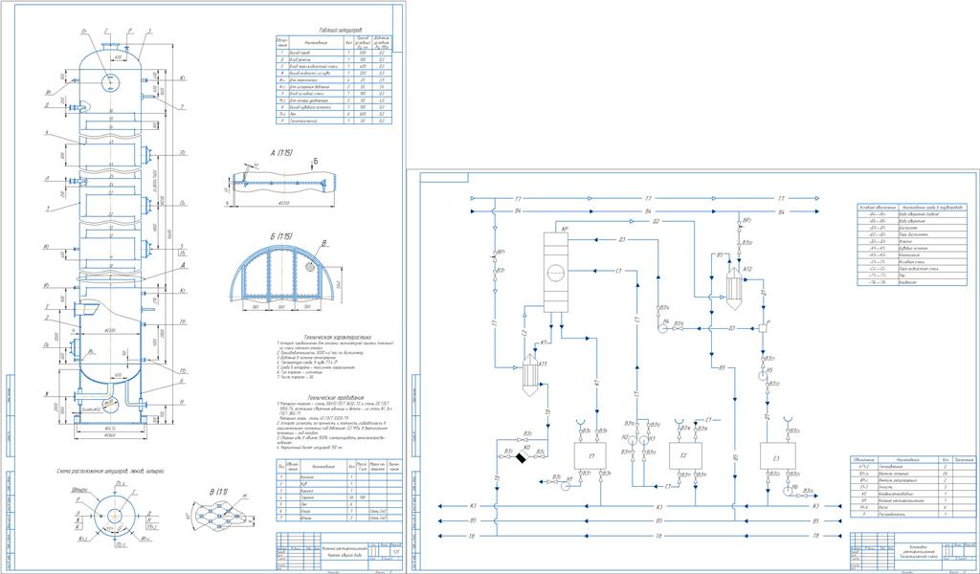Select the "Б (1:15)" view label

tap(281, 236)
